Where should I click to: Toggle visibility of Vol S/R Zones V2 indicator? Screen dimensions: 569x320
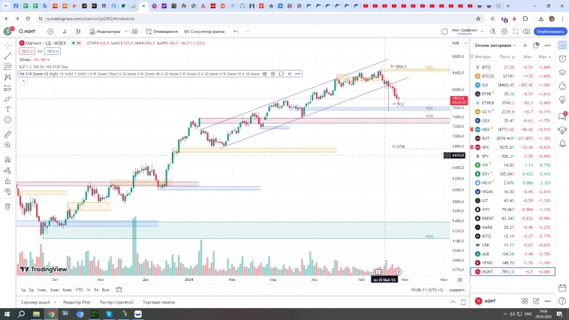pyautogui.click(x=266, y=74)
